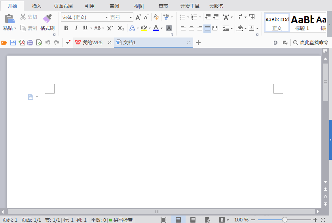This screenshot has width=332, height=223.
Task: Click the Paste (粘贴) clipboard icon
Action: (9, 18)
